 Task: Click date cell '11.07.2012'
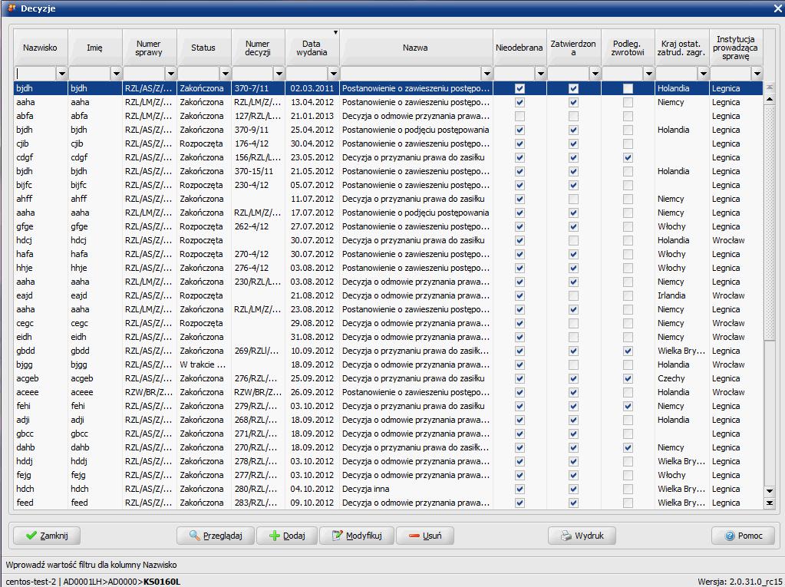coord(312,199)
